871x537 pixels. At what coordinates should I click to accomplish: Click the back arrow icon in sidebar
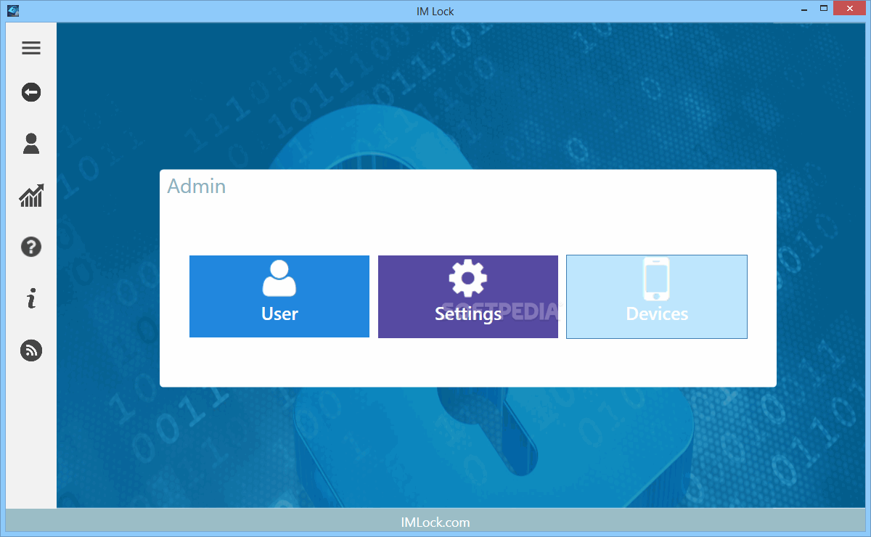31,92
